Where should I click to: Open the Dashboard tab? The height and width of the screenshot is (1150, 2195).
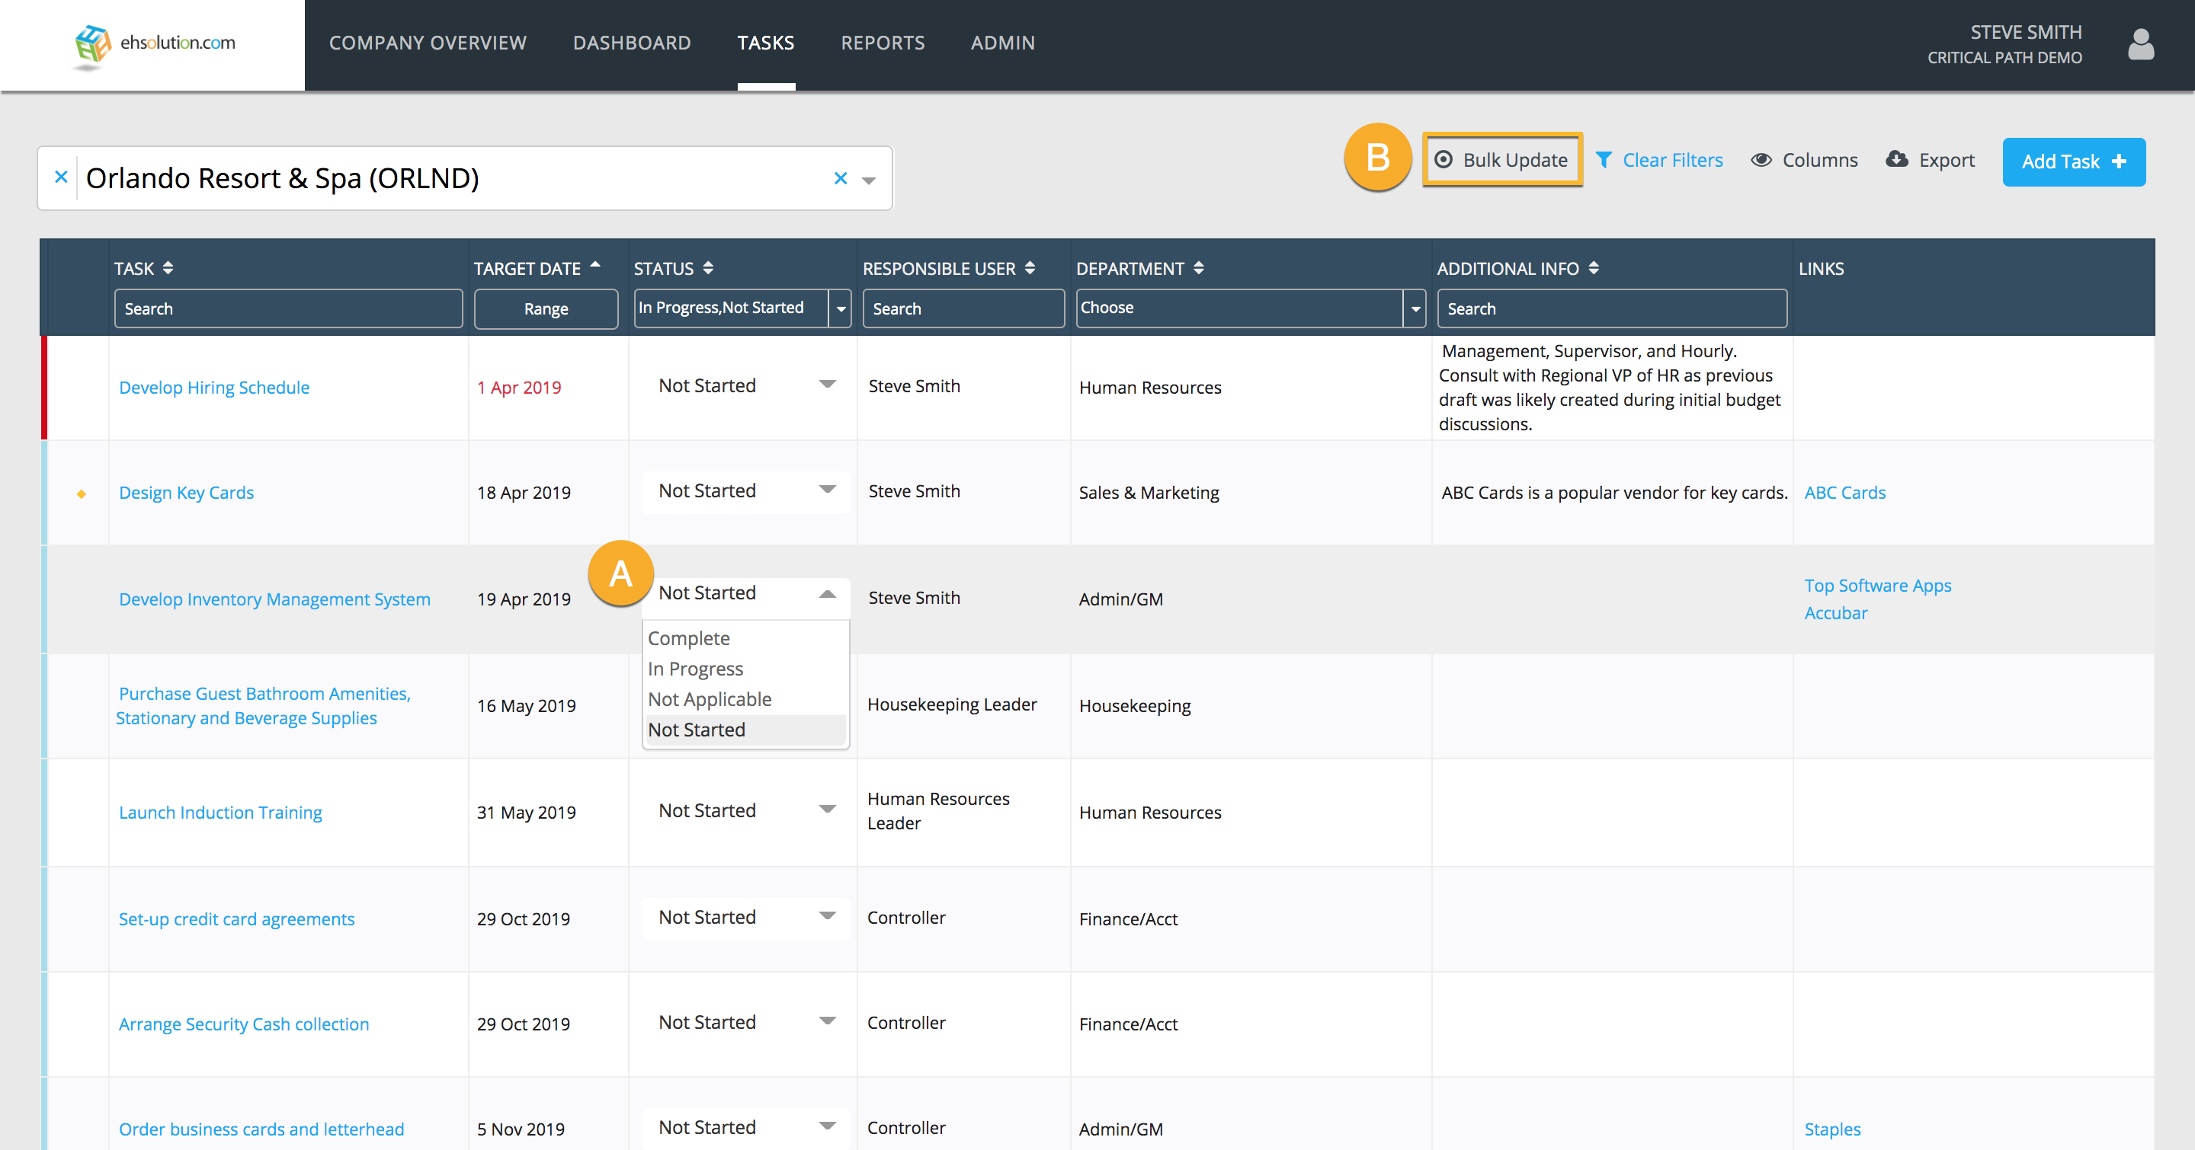pos(631,43)
